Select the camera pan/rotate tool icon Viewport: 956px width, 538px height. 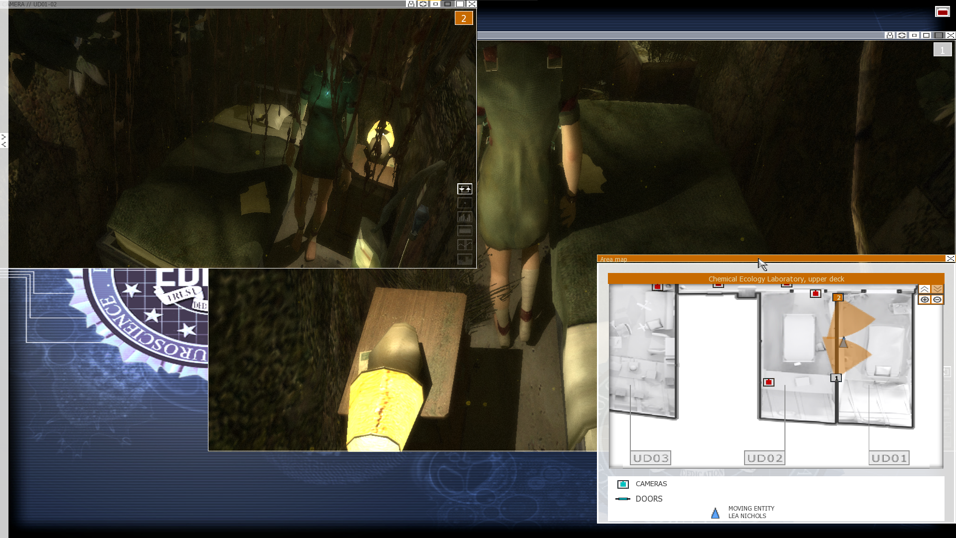click(x=464, y=189)
